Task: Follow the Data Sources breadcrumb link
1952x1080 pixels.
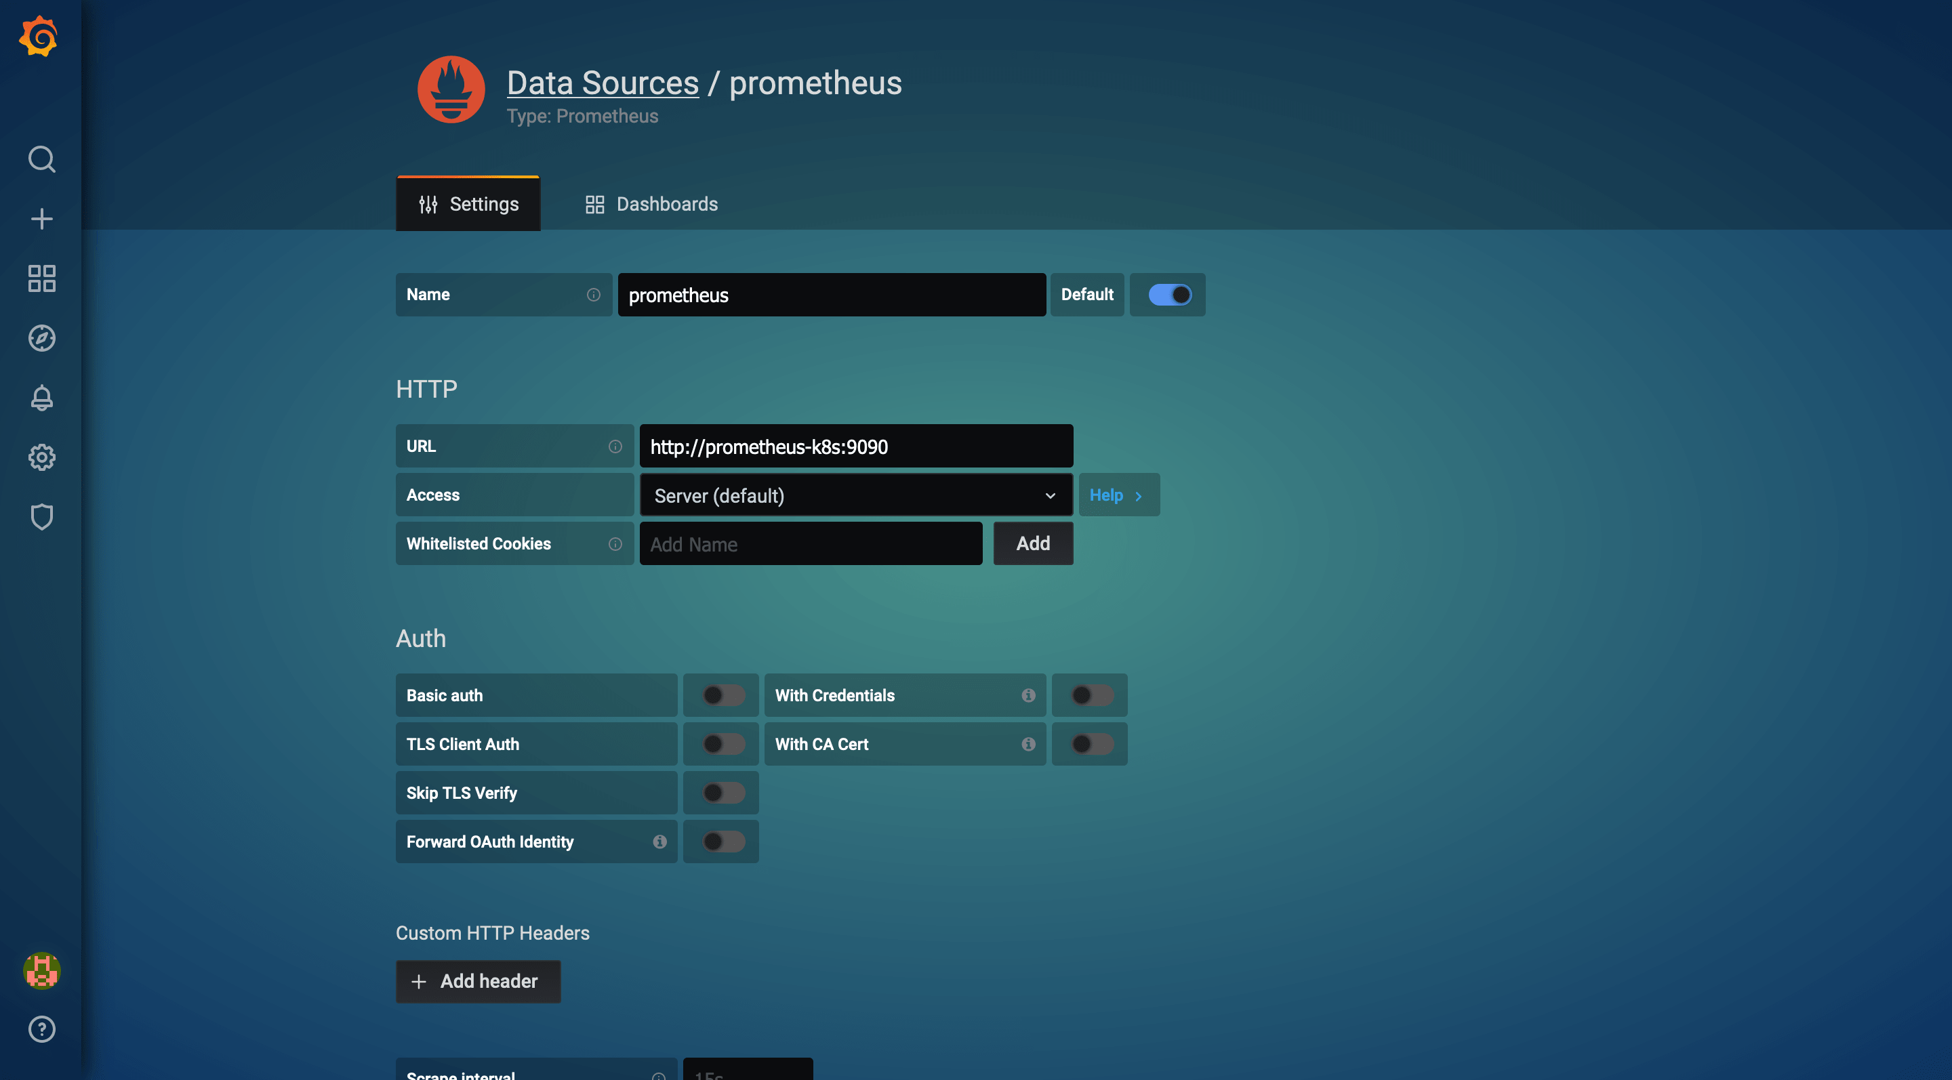Action: (603, 83)
